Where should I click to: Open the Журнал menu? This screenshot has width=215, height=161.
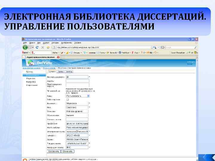click(46, 43)
